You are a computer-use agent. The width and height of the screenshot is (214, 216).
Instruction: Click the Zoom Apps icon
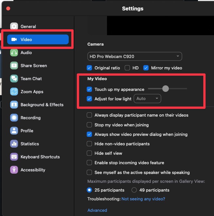(14, 92)
